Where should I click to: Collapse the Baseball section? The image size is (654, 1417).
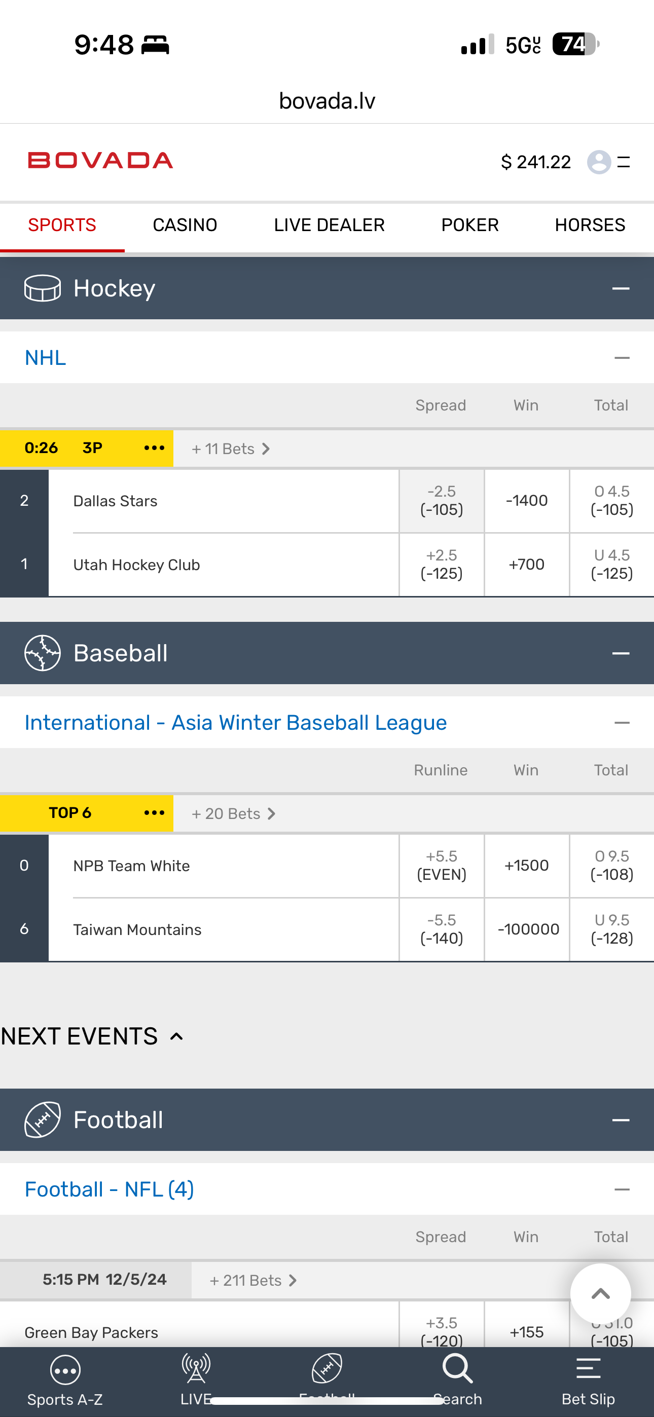tap(621, 653)
